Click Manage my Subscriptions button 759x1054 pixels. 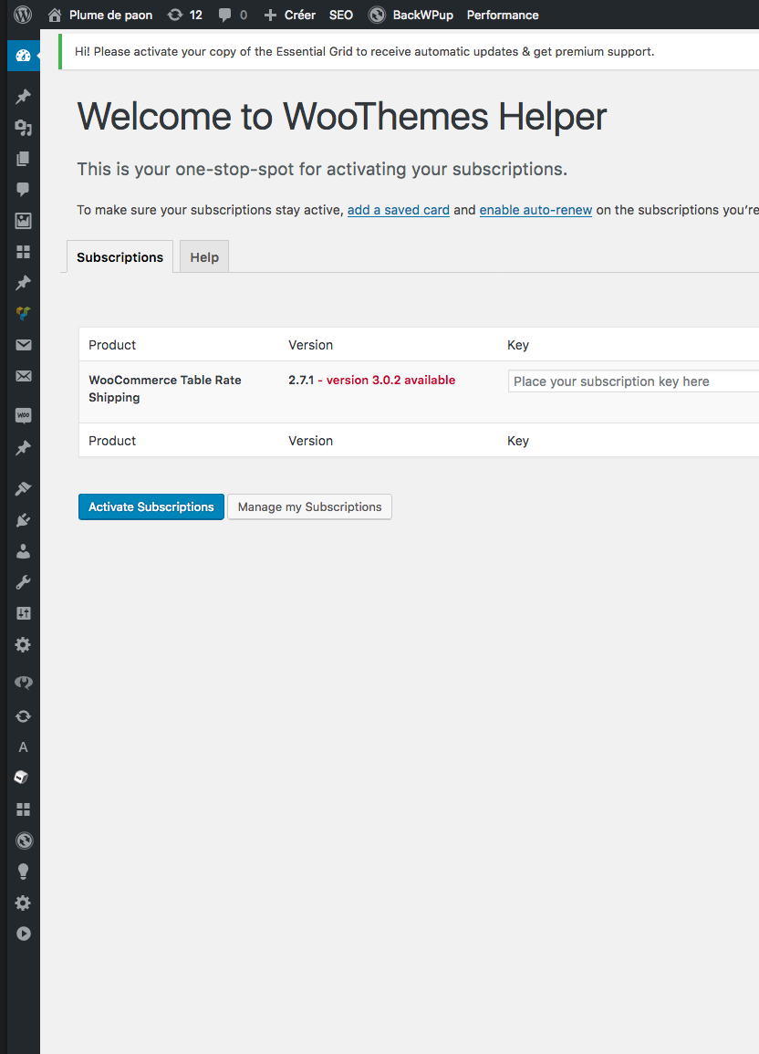[309, 506]
